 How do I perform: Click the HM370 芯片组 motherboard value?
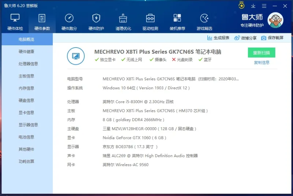[155, 111]
